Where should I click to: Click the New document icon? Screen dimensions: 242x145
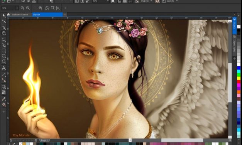(x=3, y=1)
